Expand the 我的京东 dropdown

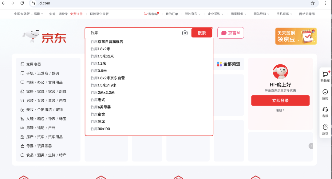192,14
